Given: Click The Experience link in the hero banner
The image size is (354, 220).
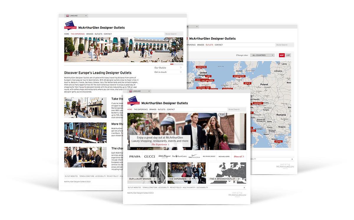Looking at the screenshot, I should pyautogui.click(x=160, y=145).
